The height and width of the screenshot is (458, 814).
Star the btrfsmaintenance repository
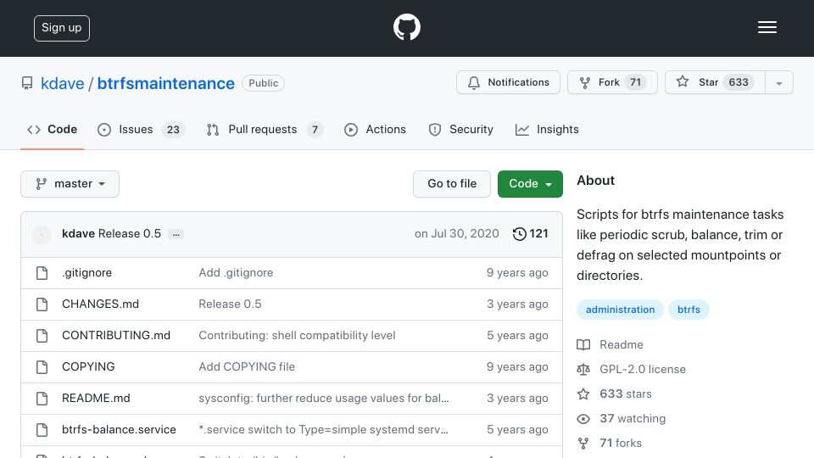pyautogui.click(x=715, y=82)
